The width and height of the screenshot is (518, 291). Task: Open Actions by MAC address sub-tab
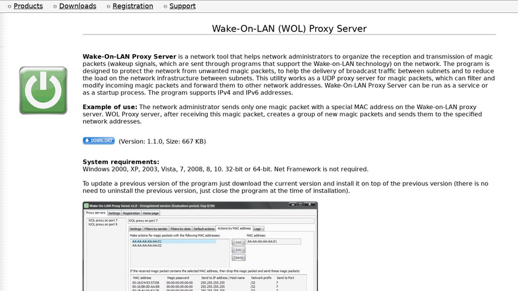tap(234, 228)
